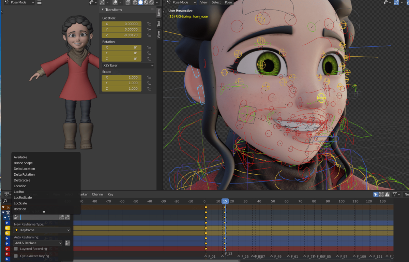Enable the Layered Recording checkbox
The image size is (409, 262).
point(16,249)
